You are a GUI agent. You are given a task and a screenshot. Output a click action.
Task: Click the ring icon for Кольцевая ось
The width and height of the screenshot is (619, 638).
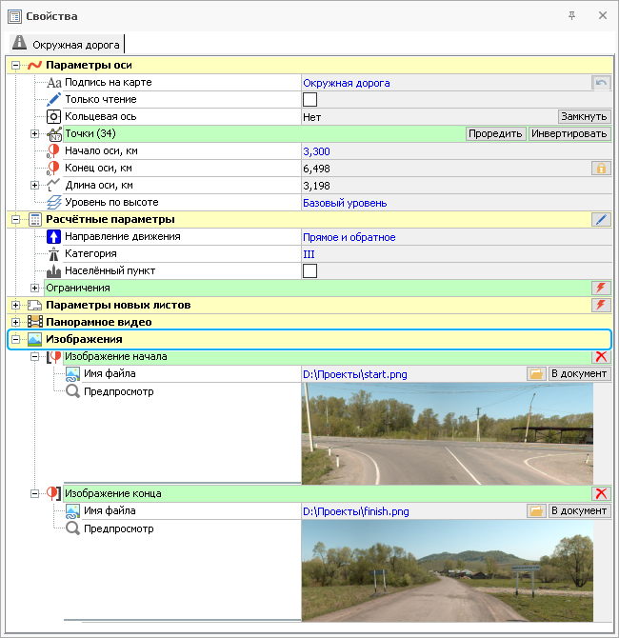[53, 117]
